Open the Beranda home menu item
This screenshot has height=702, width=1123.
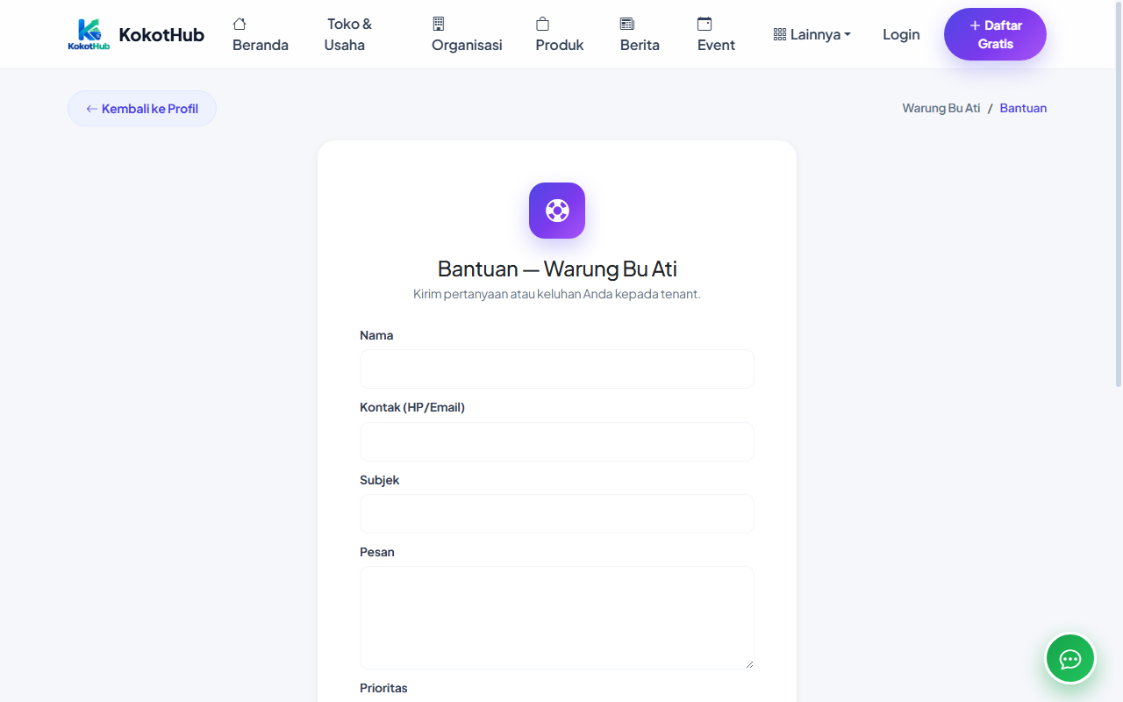tap(261, 34)
